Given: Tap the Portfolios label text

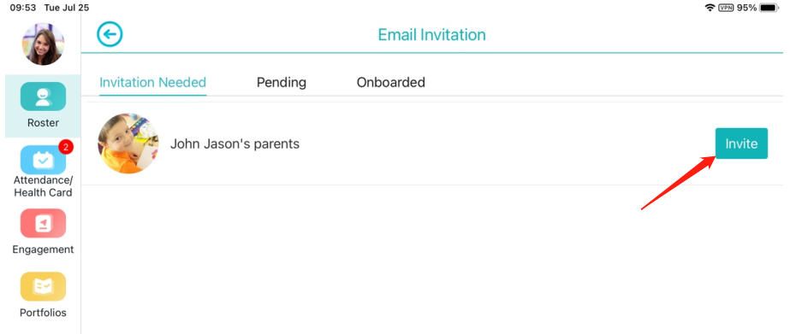Looking at the screenshot, I should 43,313.
